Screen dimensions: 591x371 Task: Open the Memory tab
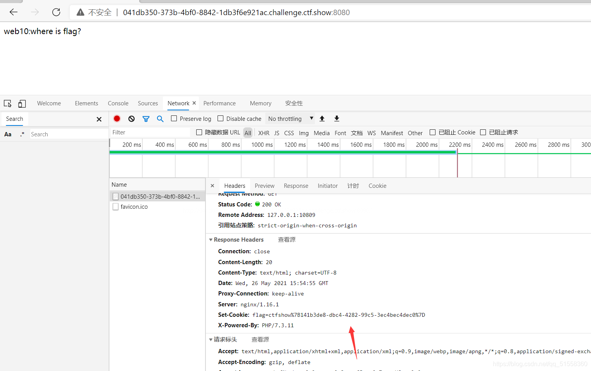tap(261, 103)
